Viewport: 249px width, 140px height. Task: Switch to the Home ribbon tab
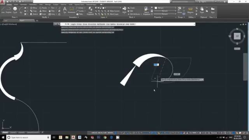pyautogui.click(x=9, y=4)
